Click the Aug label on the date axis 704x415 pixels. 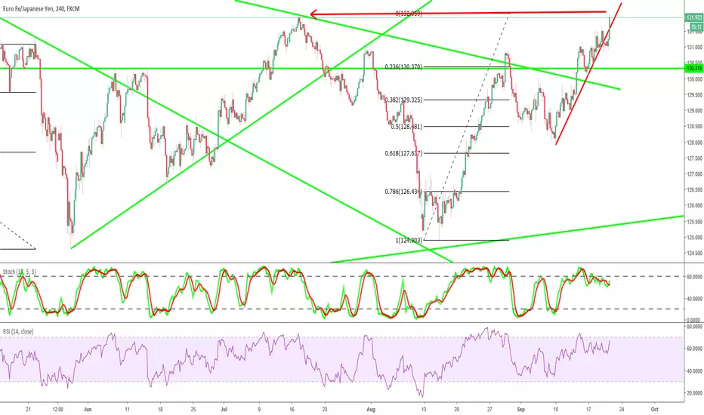tap(371, 409)
